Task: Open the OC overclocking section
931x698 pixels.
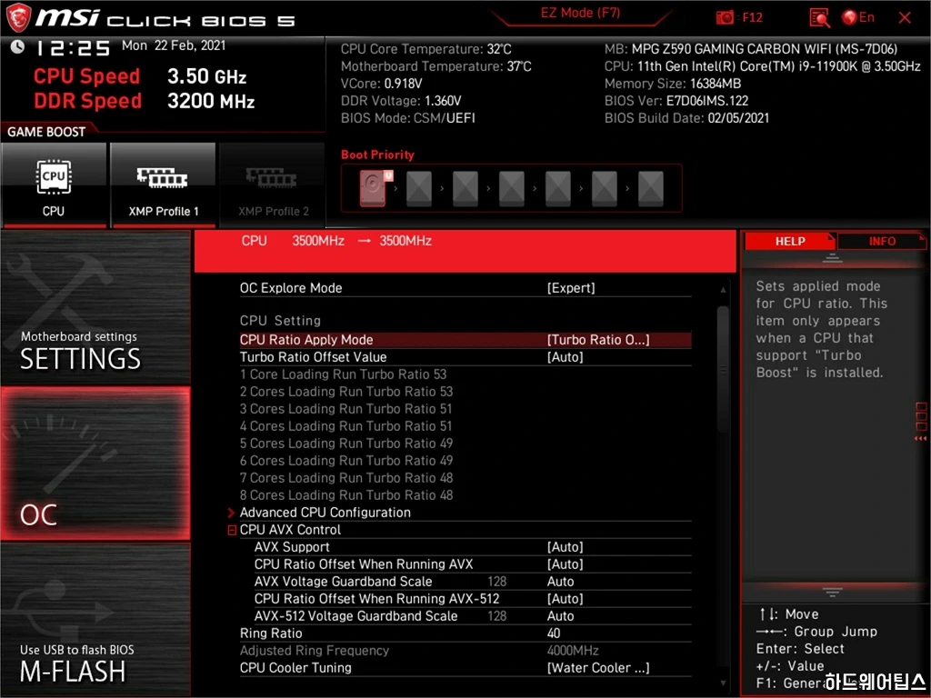Action: 95,464
